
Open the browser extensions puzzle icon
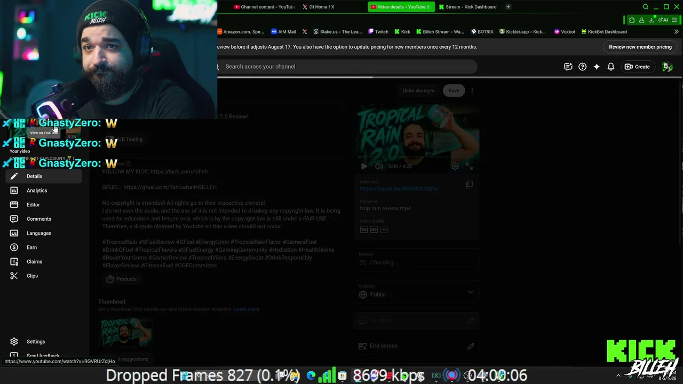pos(632,20)
